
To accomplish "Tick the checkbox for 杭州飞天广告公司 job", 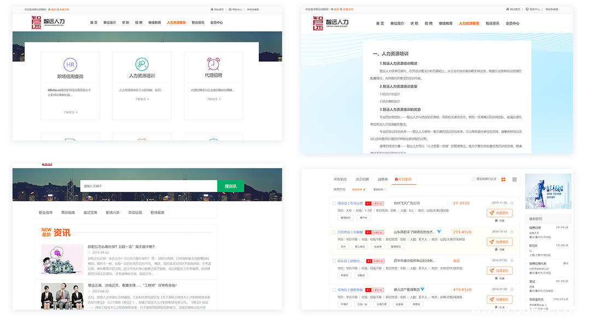I will [x=334, y=203].
